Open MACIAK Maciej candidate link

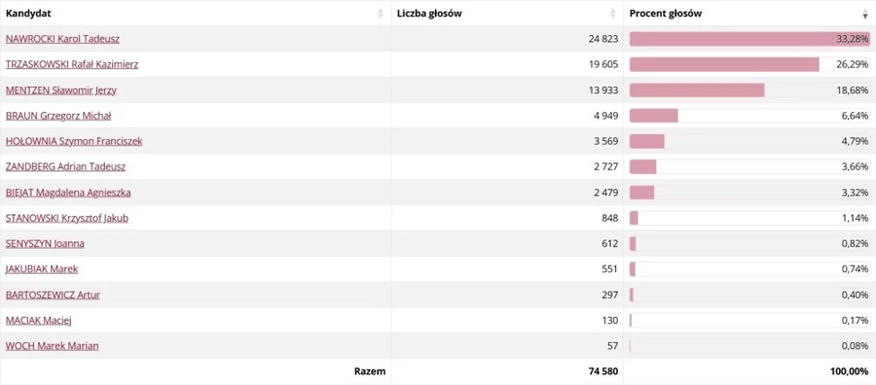(x=39, y=320)
